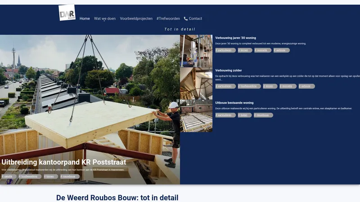Click heading 'De Weerd Roubos Bouw: tot in detail'
The height and width of the screenshot is (202, 360).
click(117, 198)
